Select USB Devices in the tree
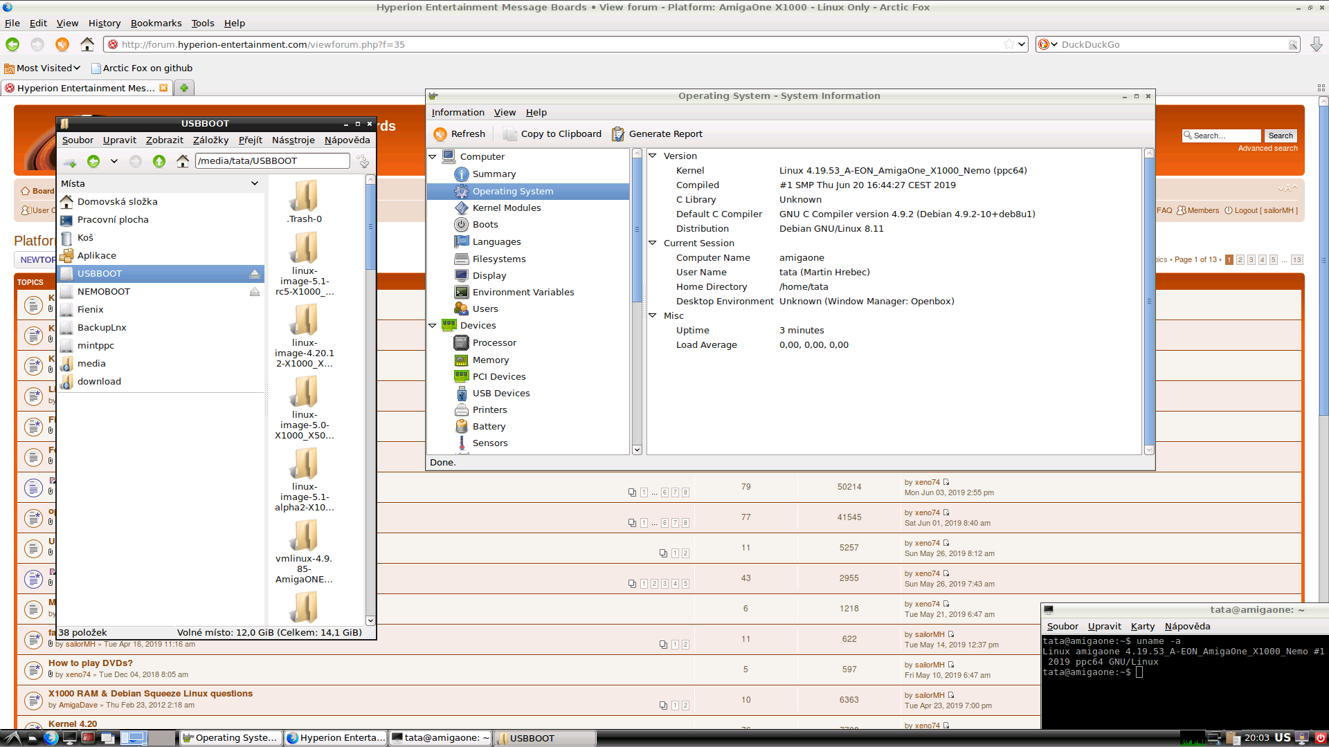Screen dimensions: 1329x747 500,393
